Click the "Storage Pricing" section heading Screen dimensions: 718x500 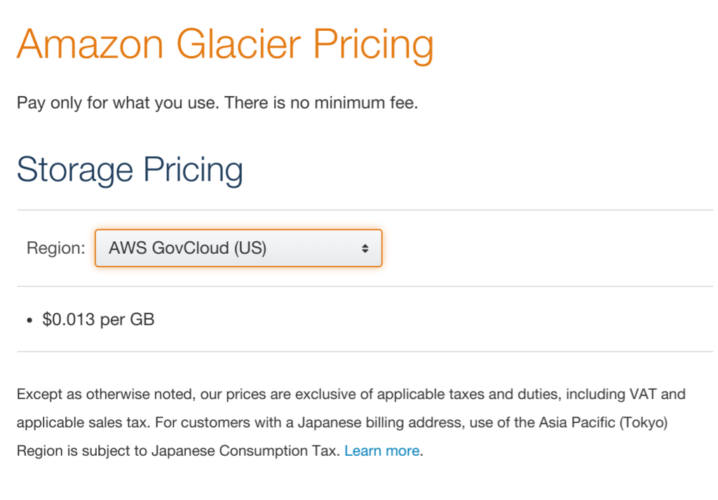point(130,168)
